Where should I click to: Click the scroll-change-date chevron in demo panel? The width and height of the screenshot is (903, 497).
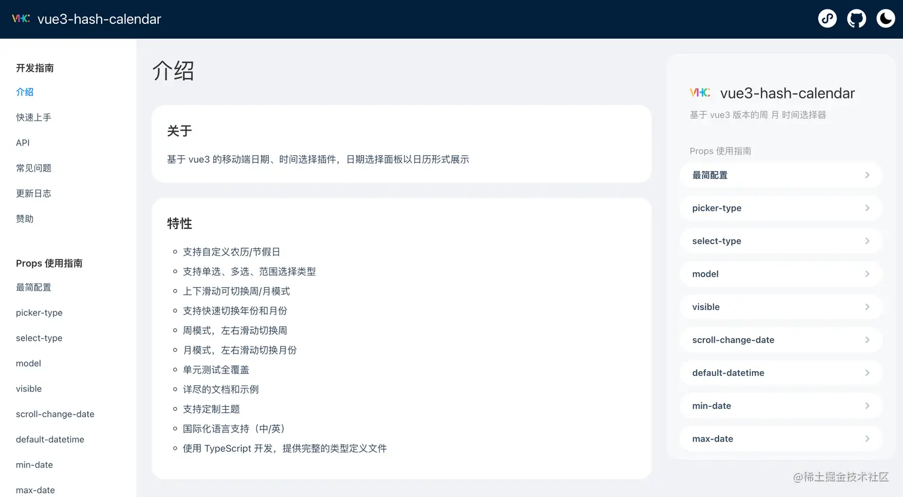[x=867, y=339]
